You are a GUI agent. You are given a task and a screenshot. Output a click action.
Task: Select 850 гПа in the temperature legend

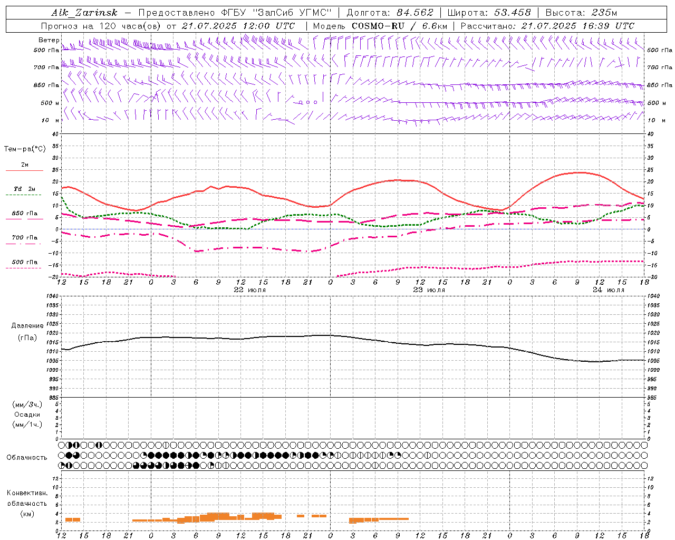[25, 214]
